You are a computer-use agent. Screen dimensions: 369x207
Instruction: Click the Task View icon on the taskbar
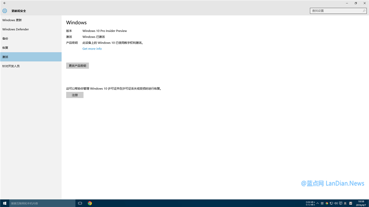click(x=80, y=203)
